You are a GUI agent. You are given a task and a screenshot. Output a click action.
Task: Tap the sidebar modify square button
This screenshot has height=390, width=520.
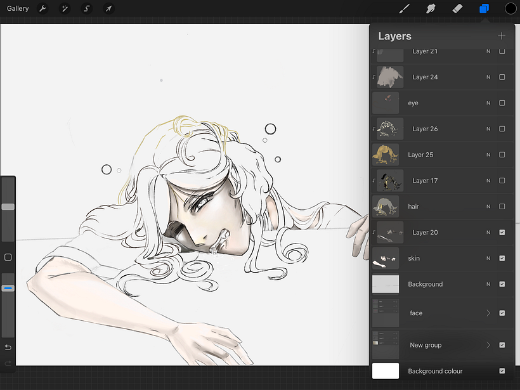click(8, 257)
